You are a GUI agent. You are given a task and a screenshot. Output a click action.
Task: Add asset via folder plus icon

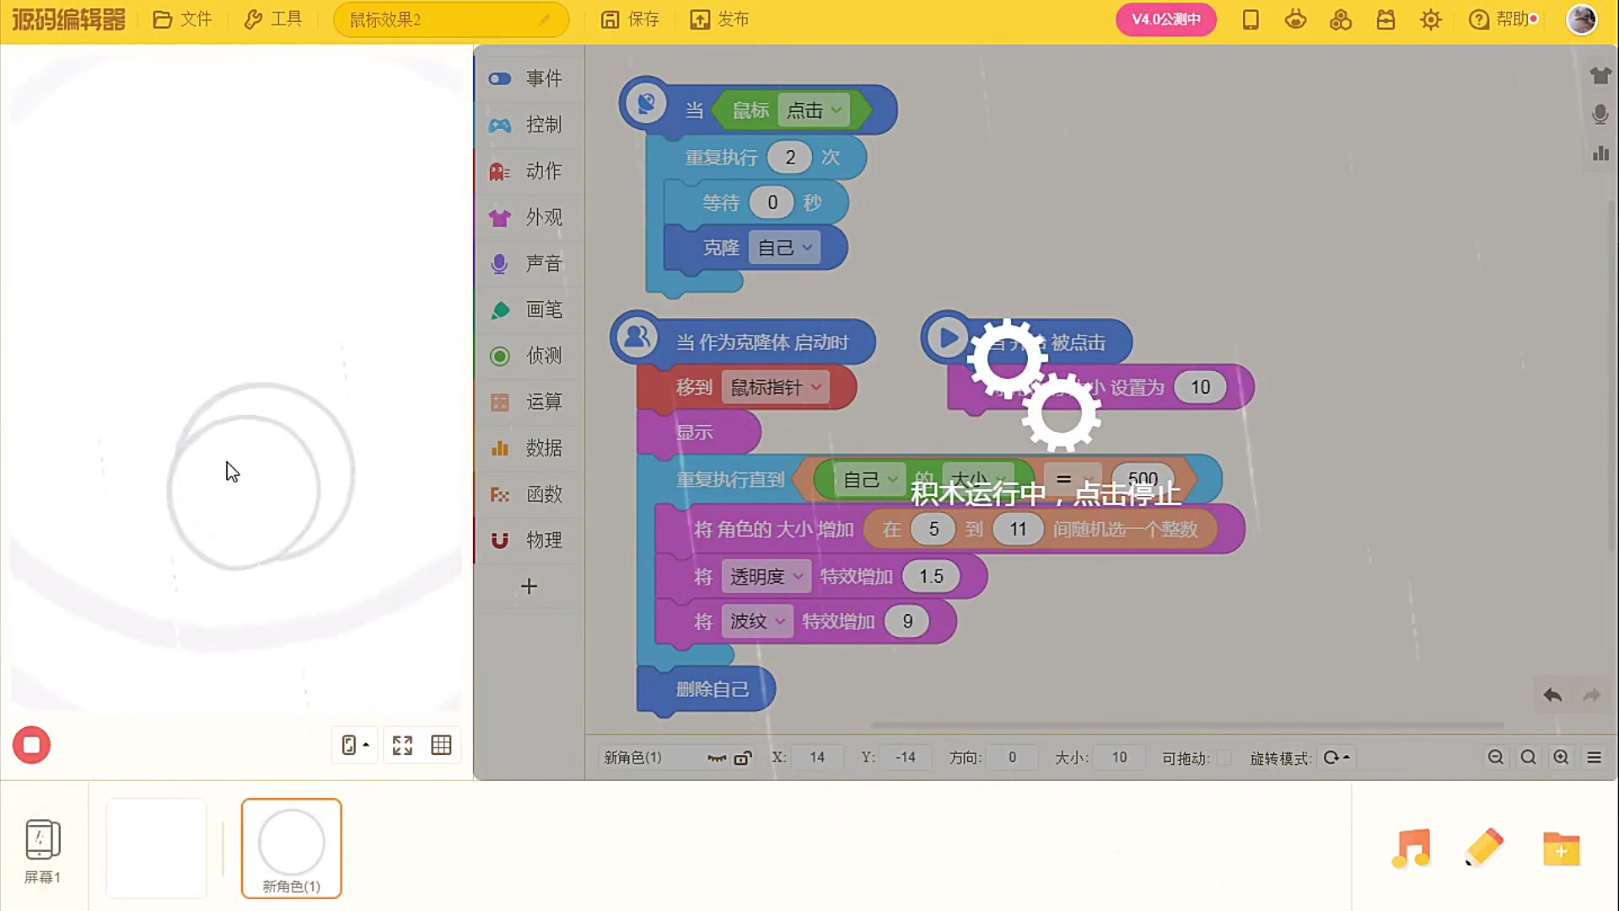(x=1561, y=849)
